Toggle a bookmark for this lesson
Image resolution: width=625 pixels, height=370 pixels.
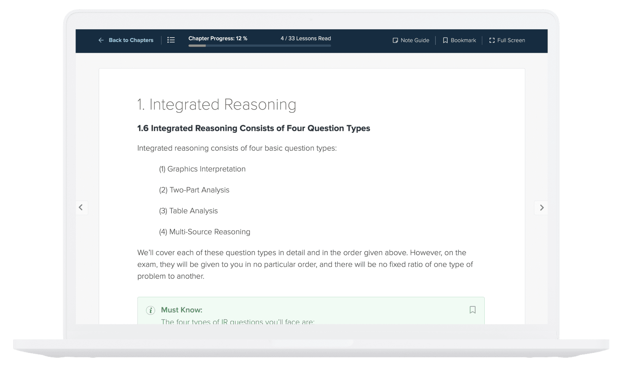click(x=459, y=40)
